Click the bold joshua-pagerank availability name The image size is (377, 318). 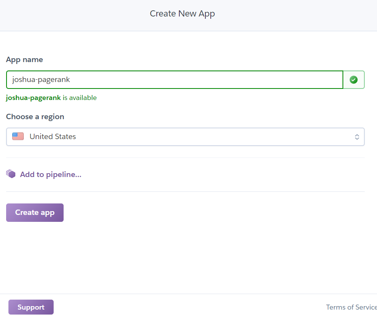[33, 98]
